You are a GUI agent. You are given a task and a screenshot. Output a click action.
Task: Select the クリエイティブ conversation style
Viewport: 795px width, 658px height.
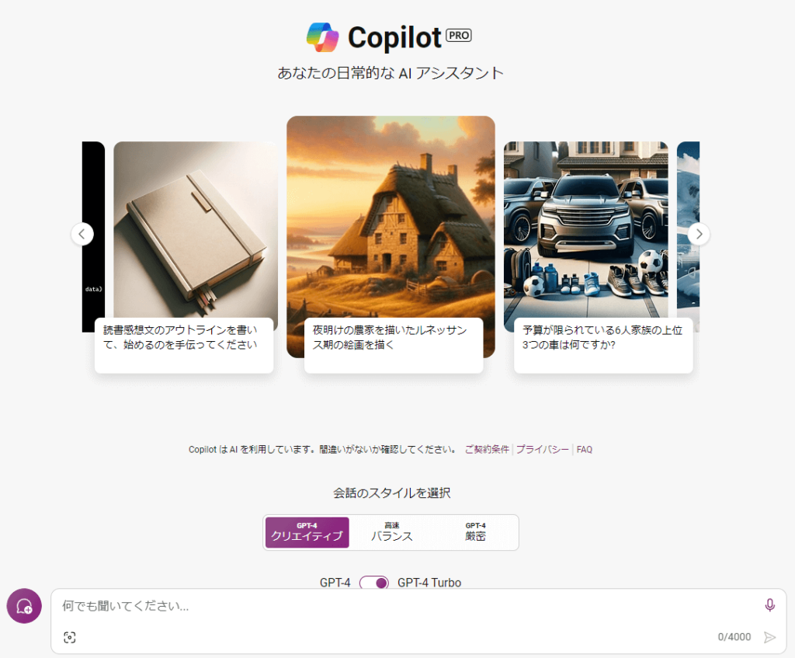tap(307, 532)
